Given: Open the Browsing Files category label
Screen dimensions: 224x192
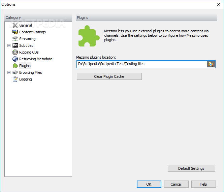Looking at the screenshot, I should point(31,72).
